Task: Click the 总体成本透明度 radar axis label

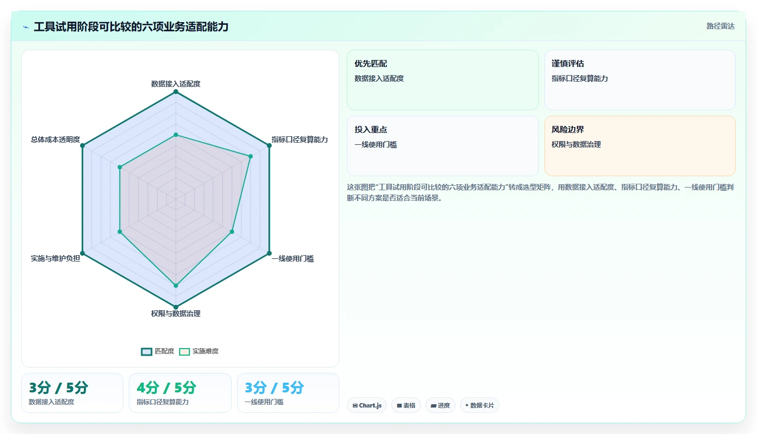Action: [55, 139]
